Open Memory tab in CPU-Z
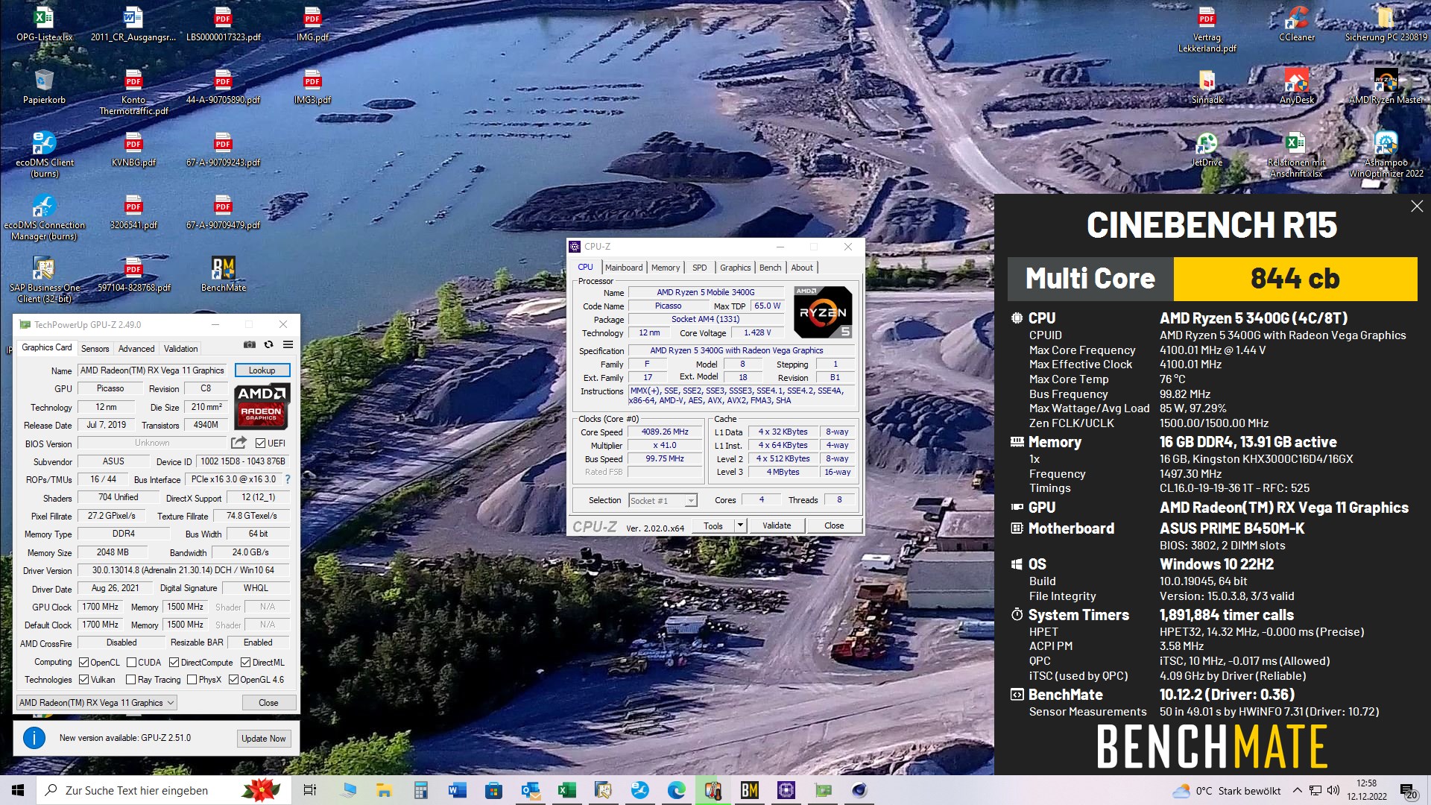The image size is (1431, 805). (666, 268)
